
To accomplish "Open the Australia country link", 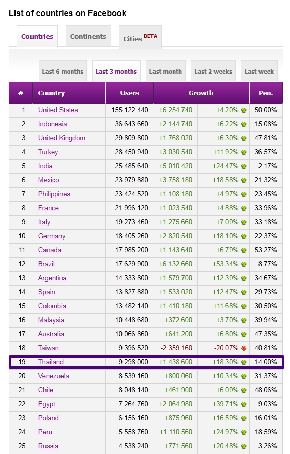I will click(x=51, y=334).
